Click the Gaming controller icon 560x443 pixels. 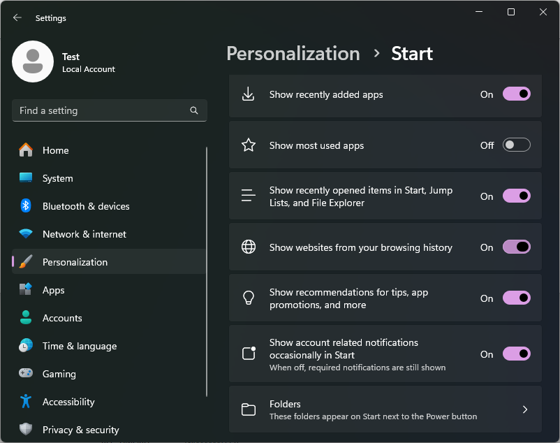[x=26, y=373]
